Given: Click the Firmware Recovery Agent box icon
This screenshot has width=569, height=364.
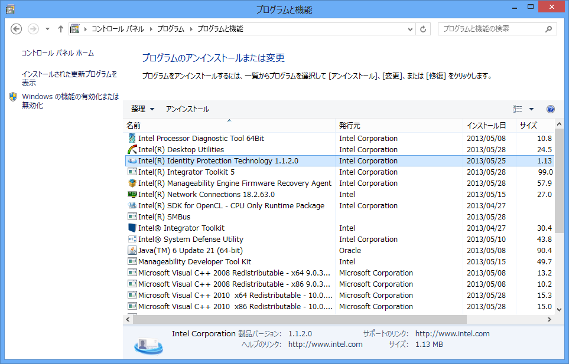Looking at the screenshot, I should [x=132, y=183].
